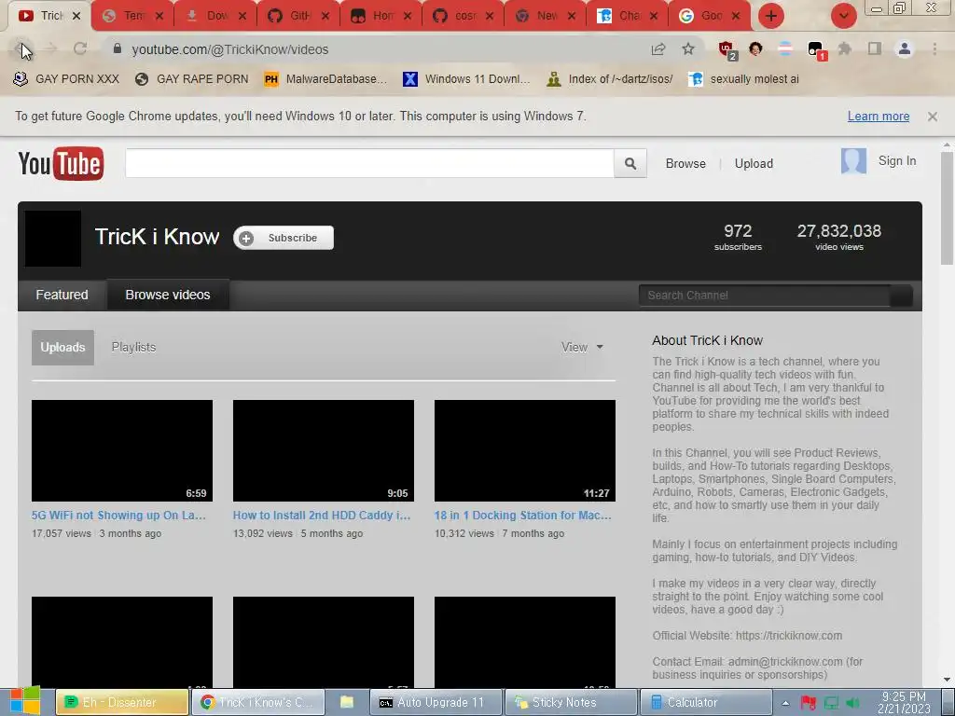Expand the tab search dropdown button
Image resolution: width=955 pixels, height=716 pixels.
843,16
